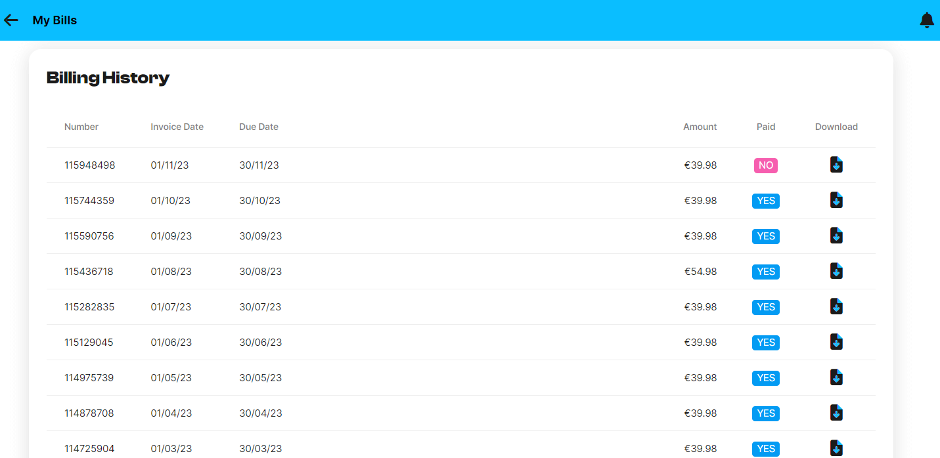Select the Due Date column header
The width and height of the screenshot is (940, 458).
[x=258, y=127]
